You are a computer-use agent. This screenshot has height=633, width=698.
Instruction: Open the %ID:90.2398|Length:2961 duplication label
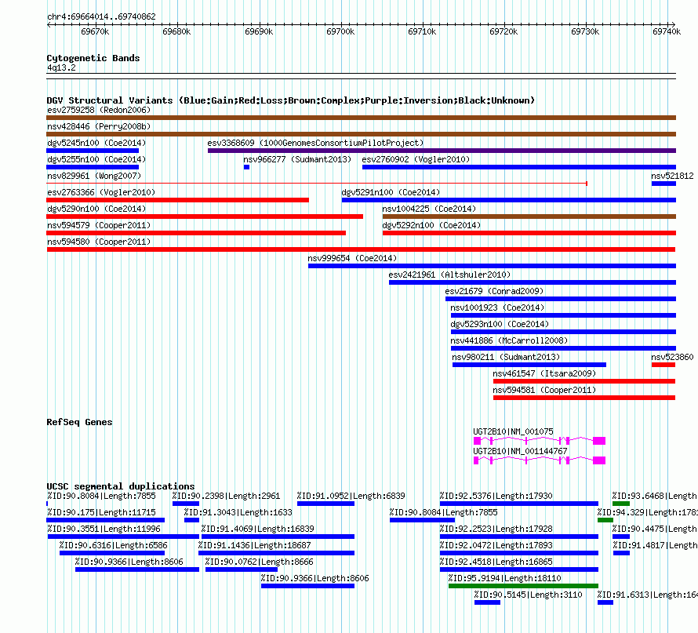pyautogui.click(x=226, y=496)
